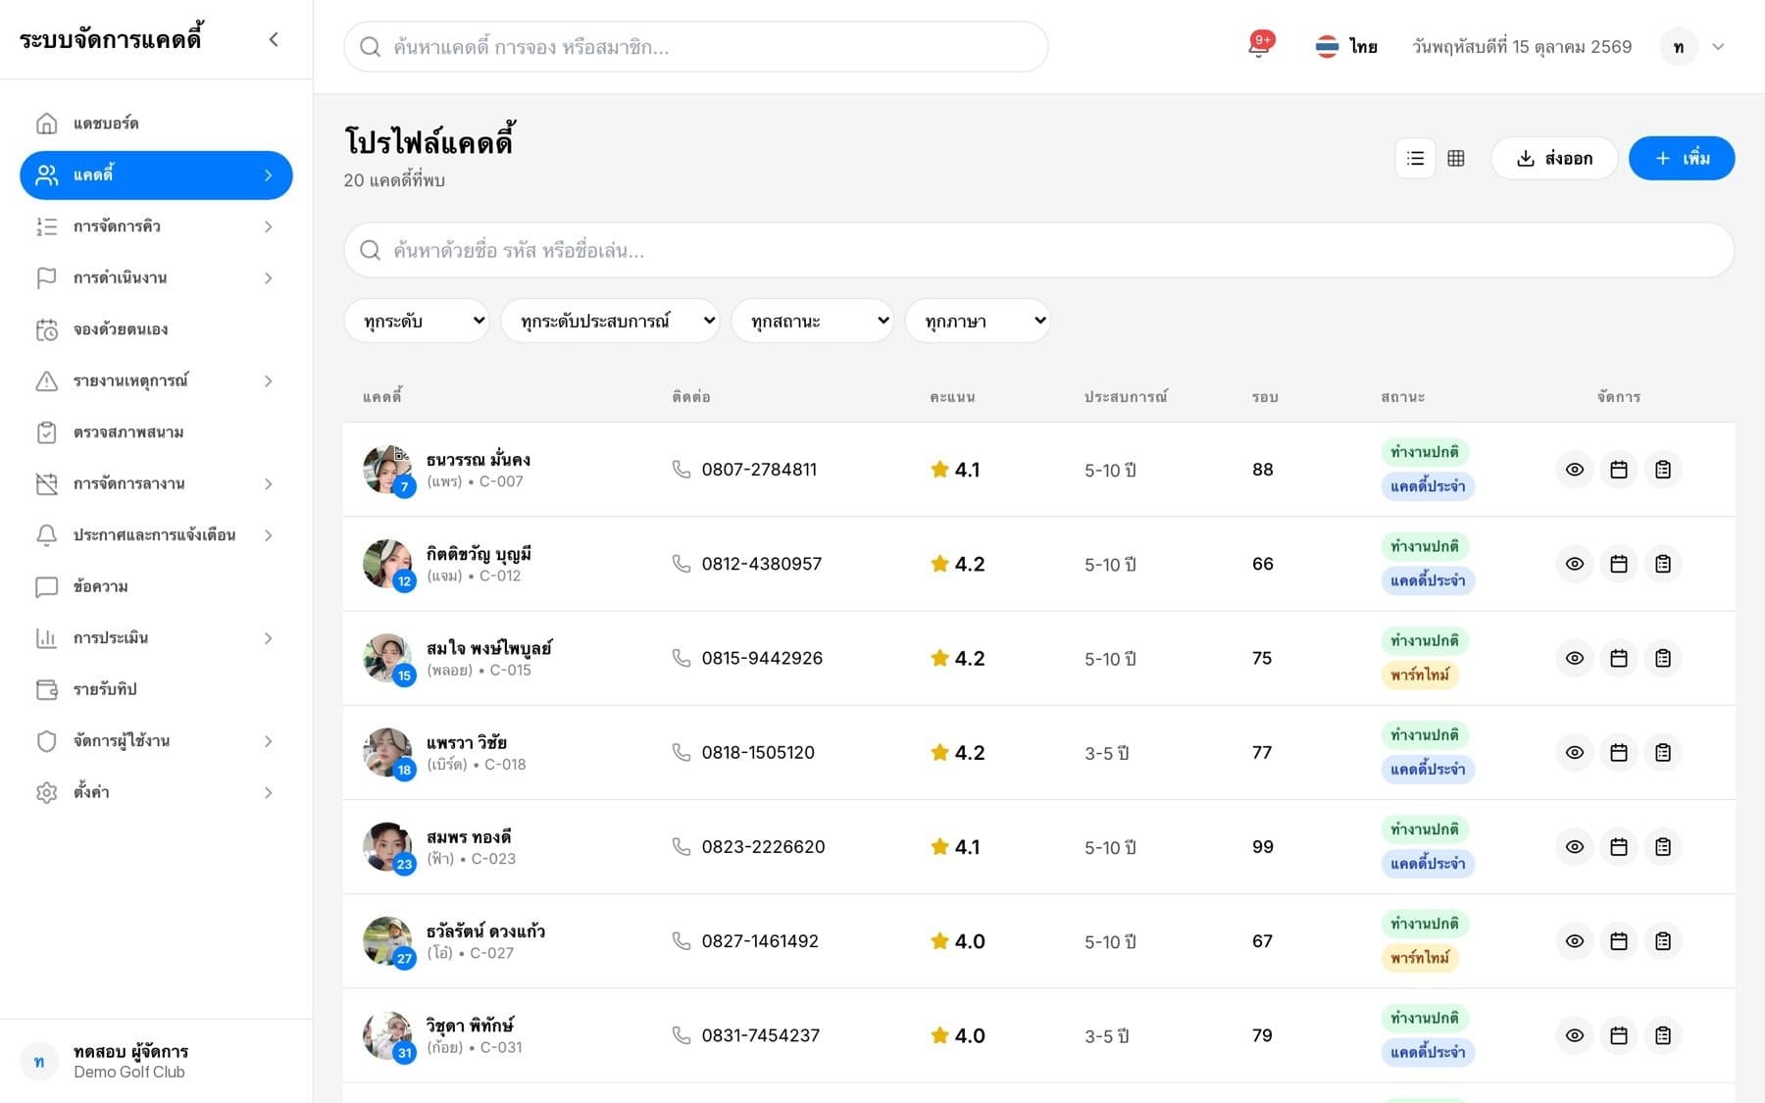The image size is (1765, 1103).
Task: Click the ส่งออก export button
Action: (x=1554, y=158)
